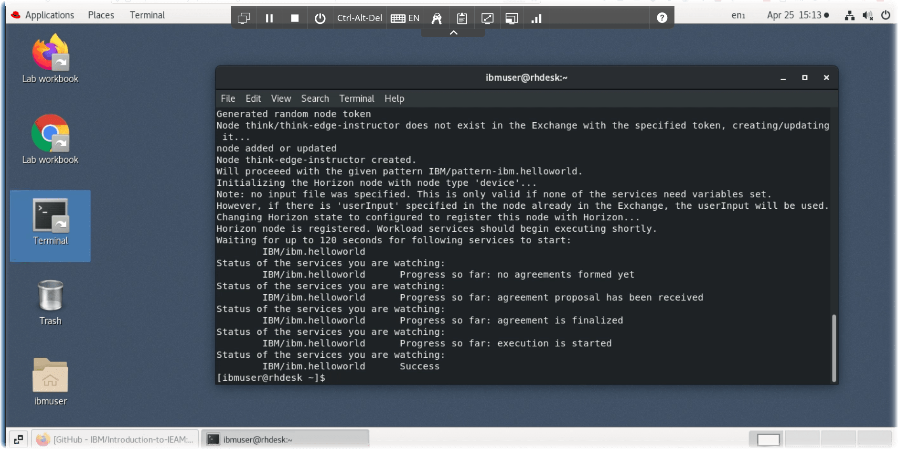Viewport: 898px width, 449px height.
Task: Select the fourth workspace in the switcher
Action: click(874, 439)
